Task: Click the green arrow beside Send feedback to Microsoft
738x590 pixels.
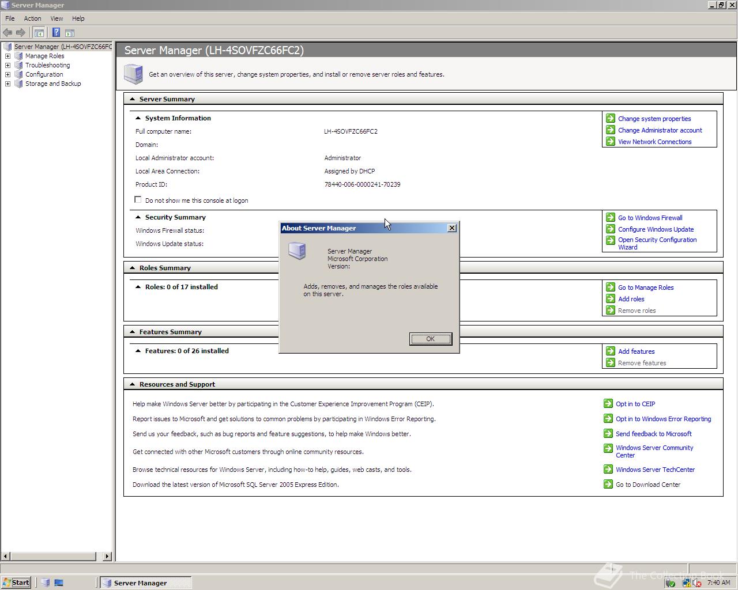Action: point(608,433)
